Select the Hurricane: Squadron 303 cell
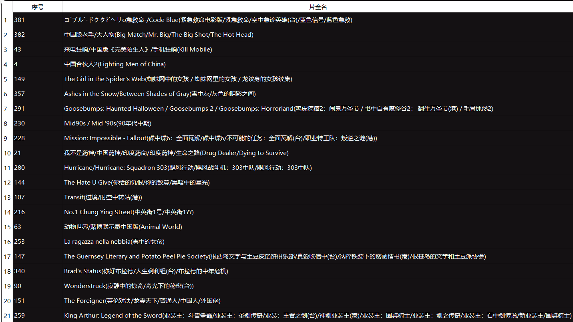573x322 pixels. [x=318, y=168]
